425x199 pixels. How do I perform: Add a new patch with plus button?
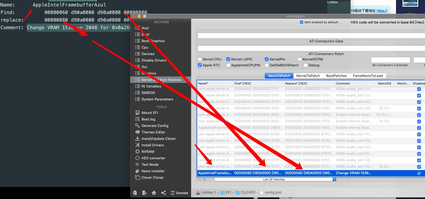coord(205,179)
